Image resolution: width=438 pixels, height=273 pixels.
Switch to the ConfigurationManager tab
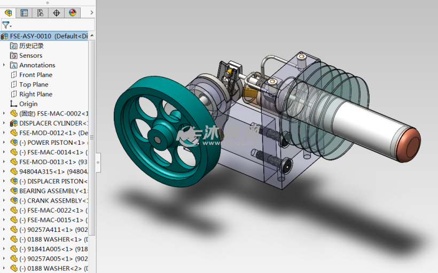pyautogui.click(x=40, y=13)
